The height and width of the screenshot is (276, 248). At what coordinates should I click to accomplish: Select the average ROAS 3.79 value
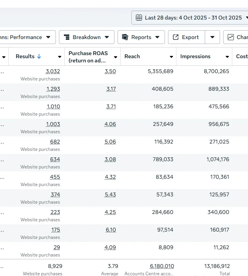tap(113, 266)
